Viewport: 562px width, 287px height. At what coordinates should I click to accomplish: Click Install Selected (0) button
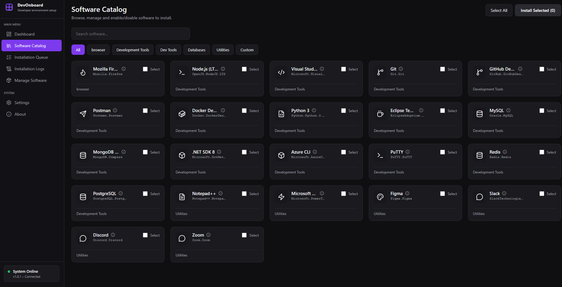[538, 10]
